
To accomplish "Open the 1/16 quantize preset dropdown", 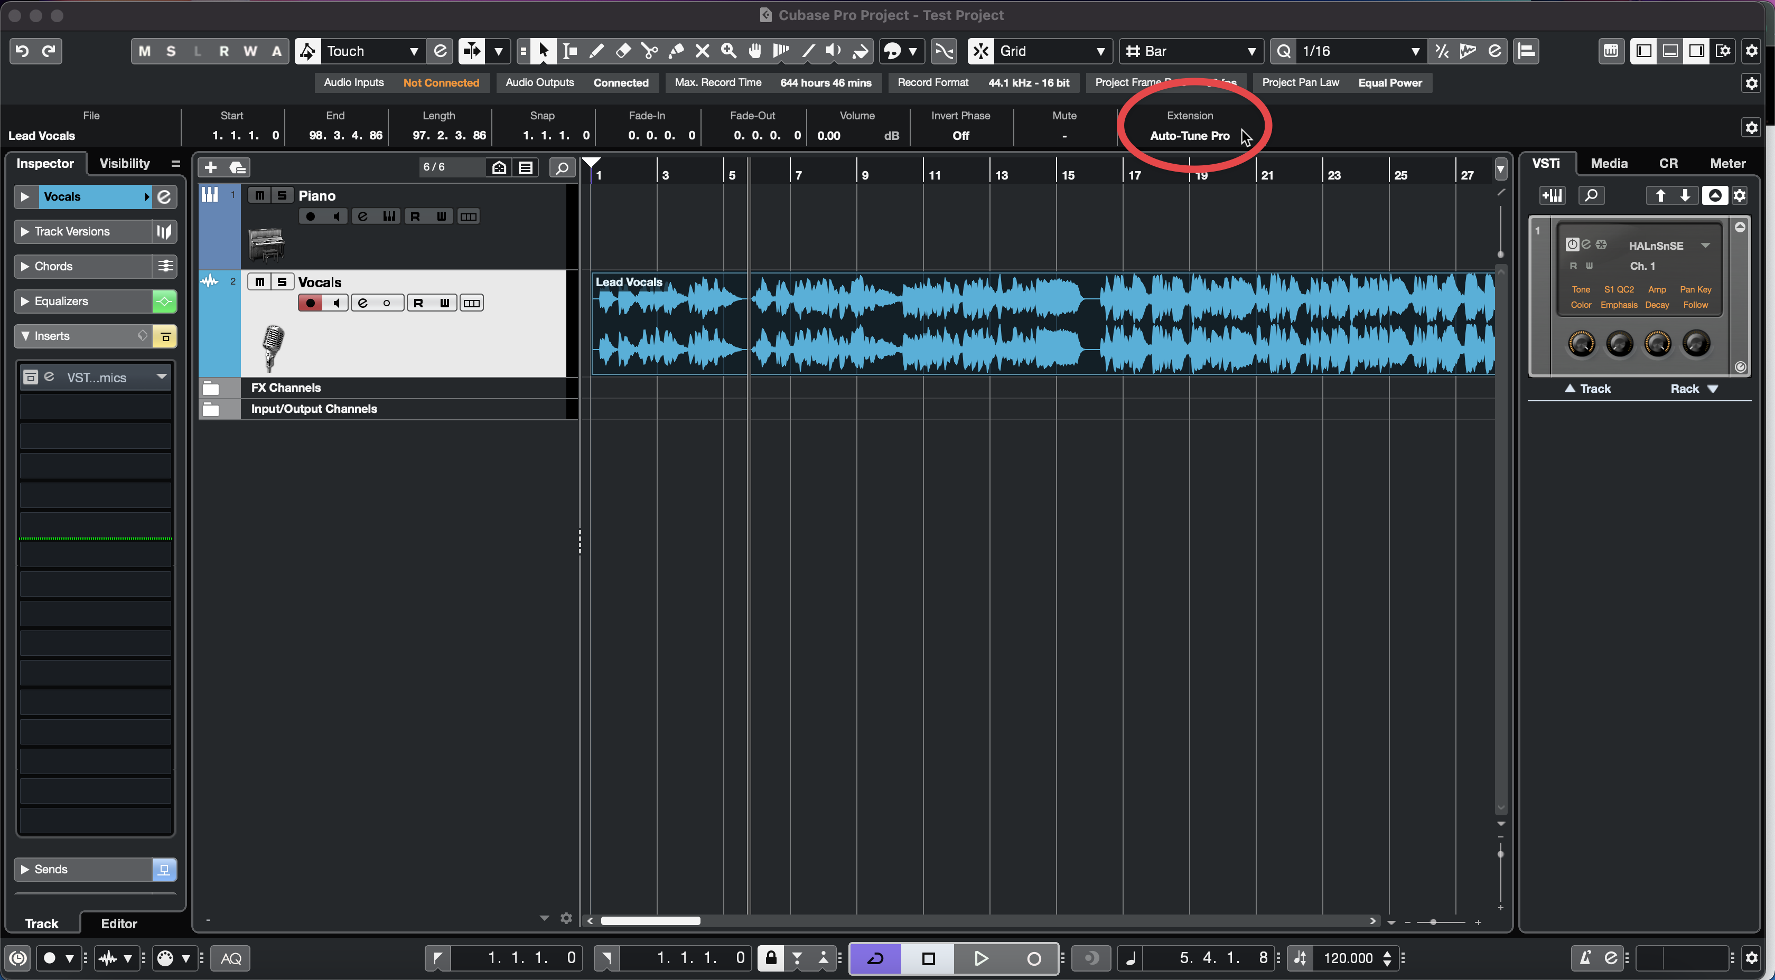I will [x=1416, y=51].
